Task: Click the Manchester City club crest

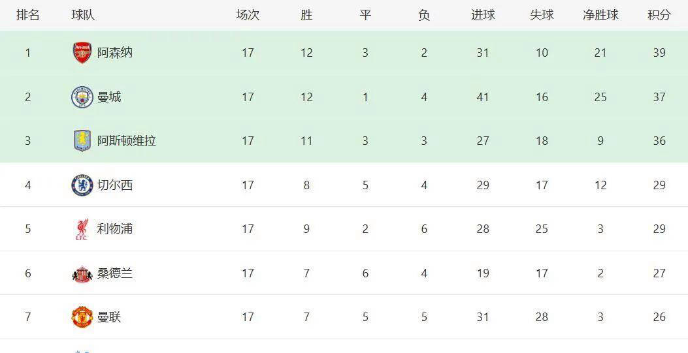Action: 82,97
